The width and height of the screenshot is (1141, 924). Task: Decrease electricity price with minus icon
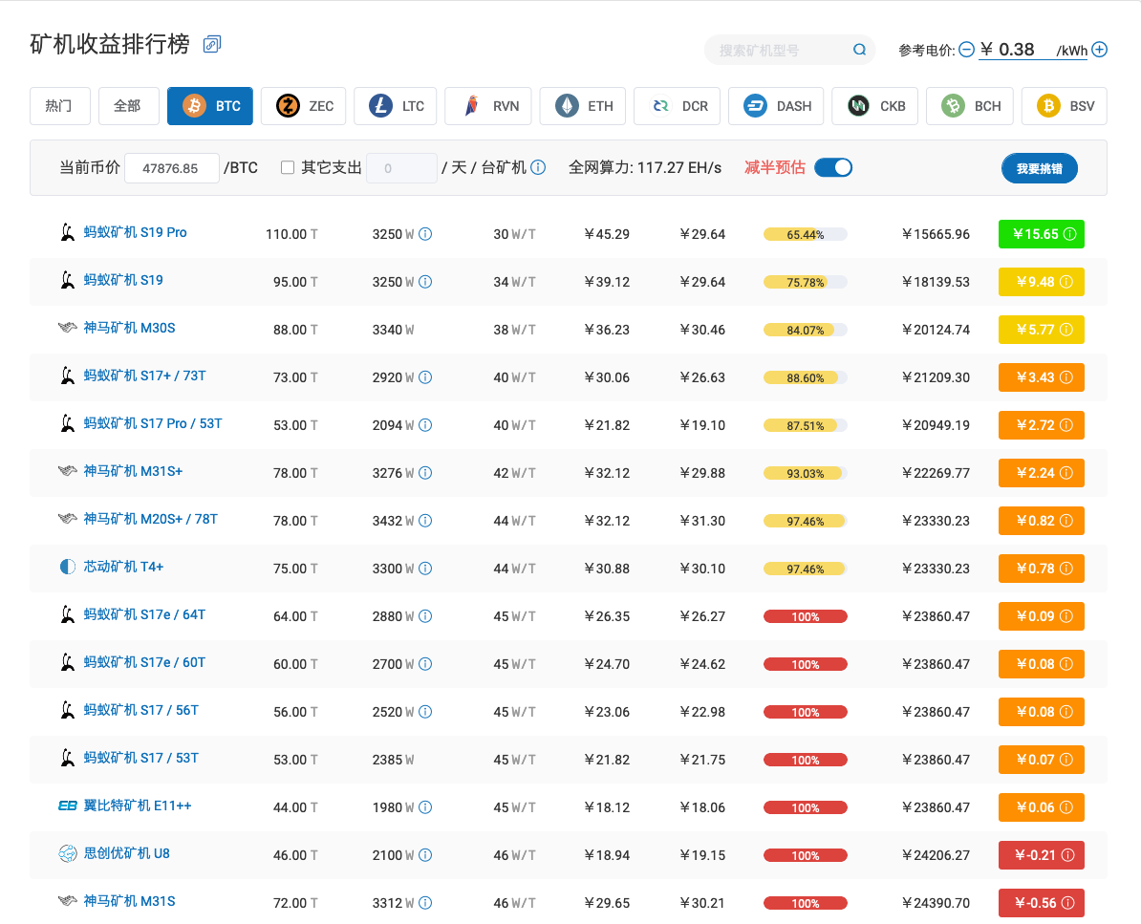(966, 50)
